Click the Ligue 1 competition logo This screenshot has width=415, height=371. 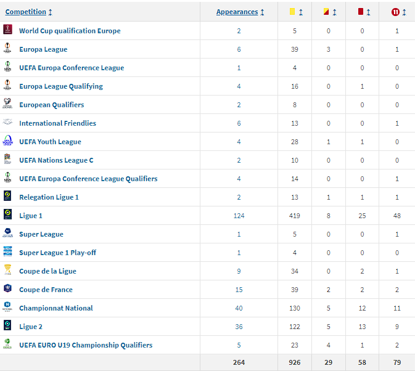pyautogui.click(x=7, y=215)
